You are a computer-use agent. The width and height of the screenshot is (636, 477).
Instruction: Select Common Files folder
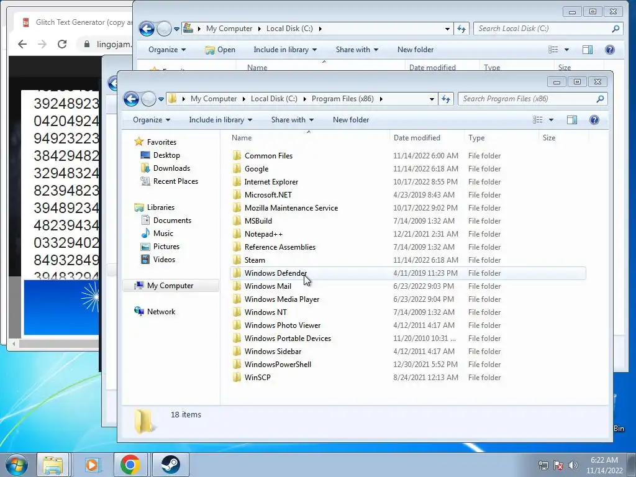coord(268,156)
